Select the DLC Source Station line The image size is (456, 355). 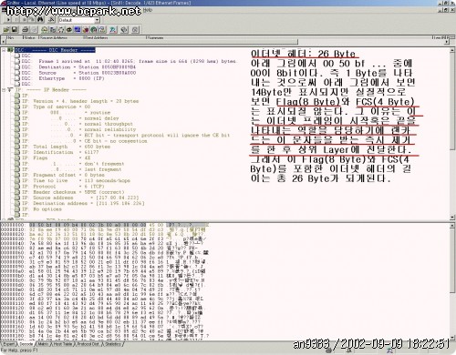[78, 73]
